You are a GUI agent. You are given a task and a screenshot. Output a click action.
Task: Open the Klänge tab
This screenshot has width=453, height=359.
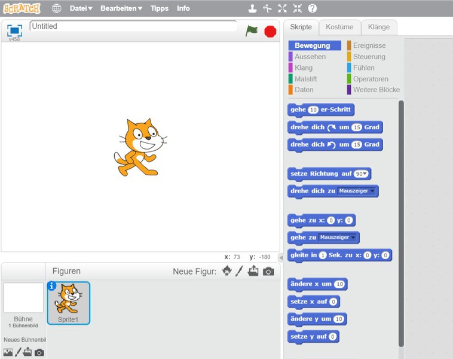point(378,27)
